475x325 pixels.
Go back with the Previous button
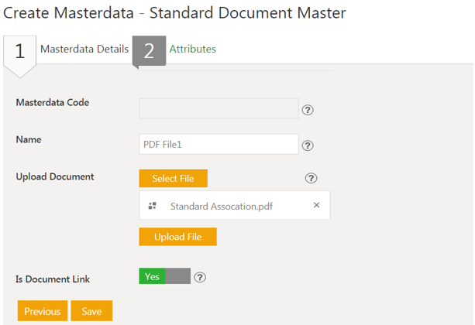42,311
